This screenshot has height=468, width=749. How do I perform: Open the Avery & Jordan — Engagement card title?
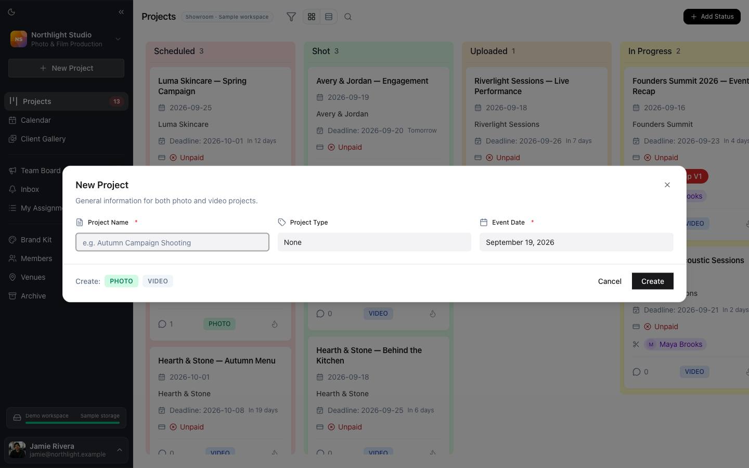pos(372,81)
